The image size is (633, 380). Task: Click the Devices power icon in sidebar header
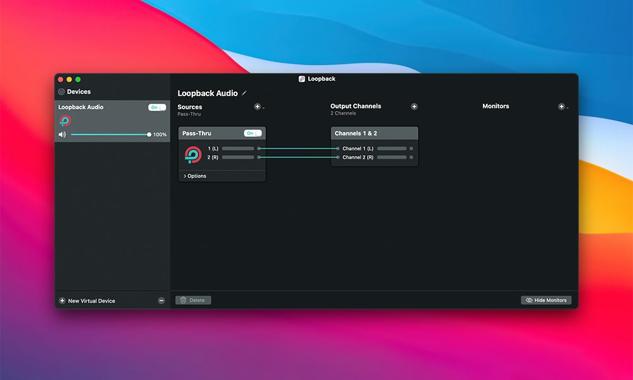pyautogui.click(x=61, y=92)
